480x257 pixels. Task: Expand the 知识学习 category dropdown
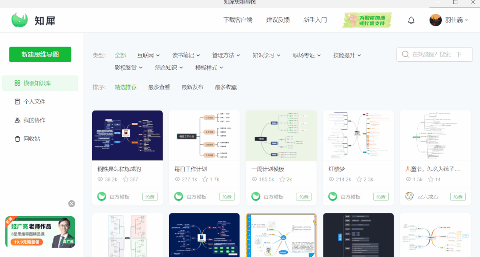click(x=266, y=55)
